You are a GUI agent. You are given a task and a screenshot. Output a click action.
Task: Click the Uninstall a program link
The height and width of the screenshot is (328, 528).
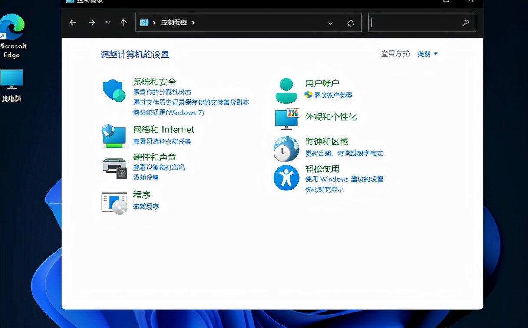[x=146, y=207]
